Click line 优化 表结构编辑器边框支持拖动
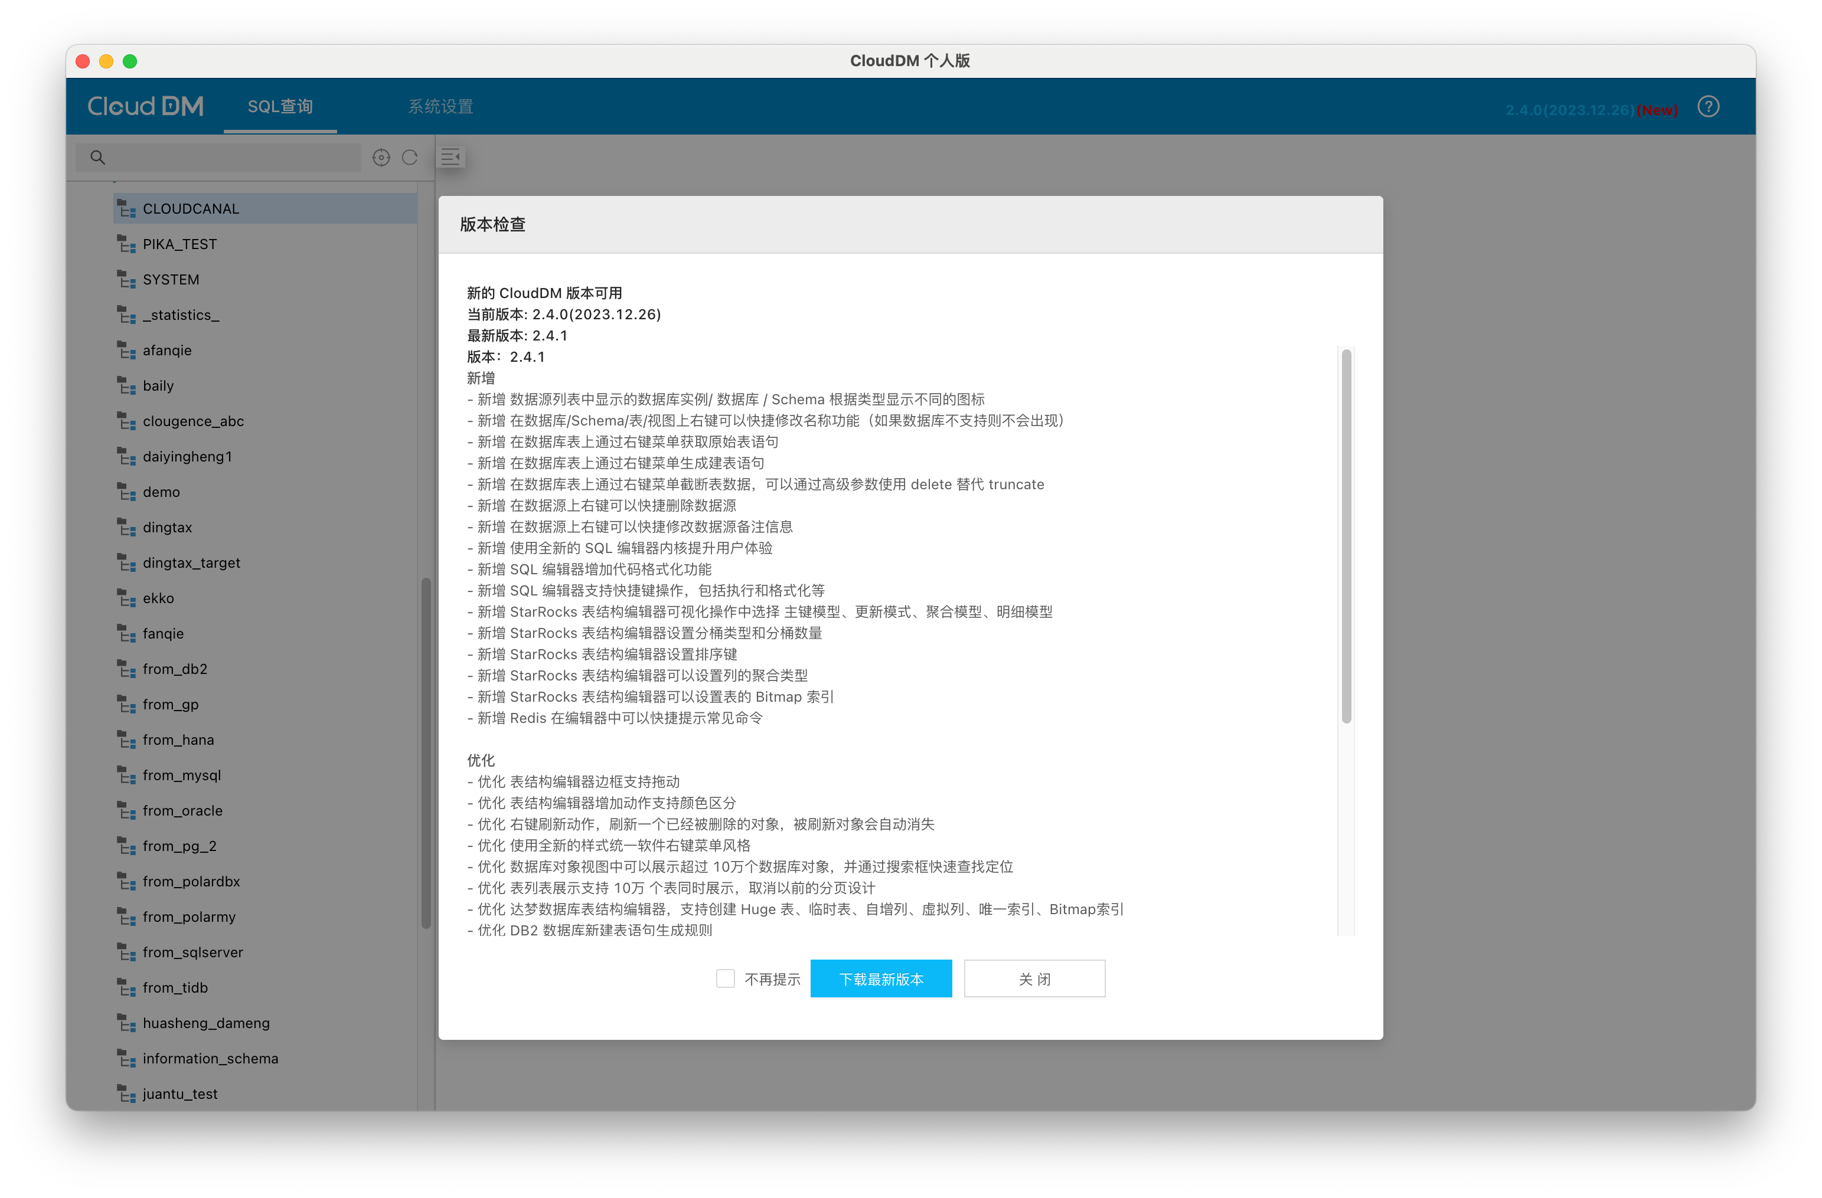 pyautogui.click(x=573, y=782)
